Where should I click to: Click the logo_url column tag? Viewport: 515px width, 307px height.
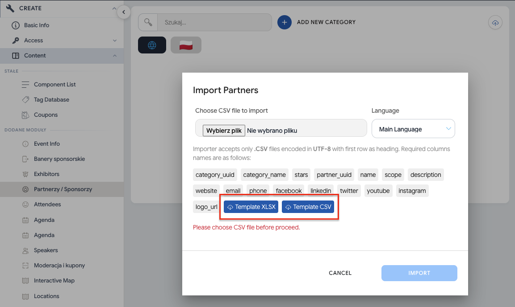click(206, 207)
